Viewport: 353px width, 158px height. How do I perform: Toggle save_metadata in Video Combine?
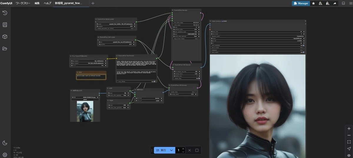258,45
